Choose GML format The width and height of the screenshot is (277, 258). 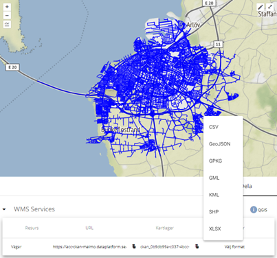(x=223, y=178)
